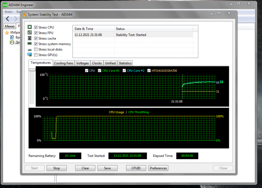Click the green memory module icon
Screen dimensions: 262x188
coord(29,44)
